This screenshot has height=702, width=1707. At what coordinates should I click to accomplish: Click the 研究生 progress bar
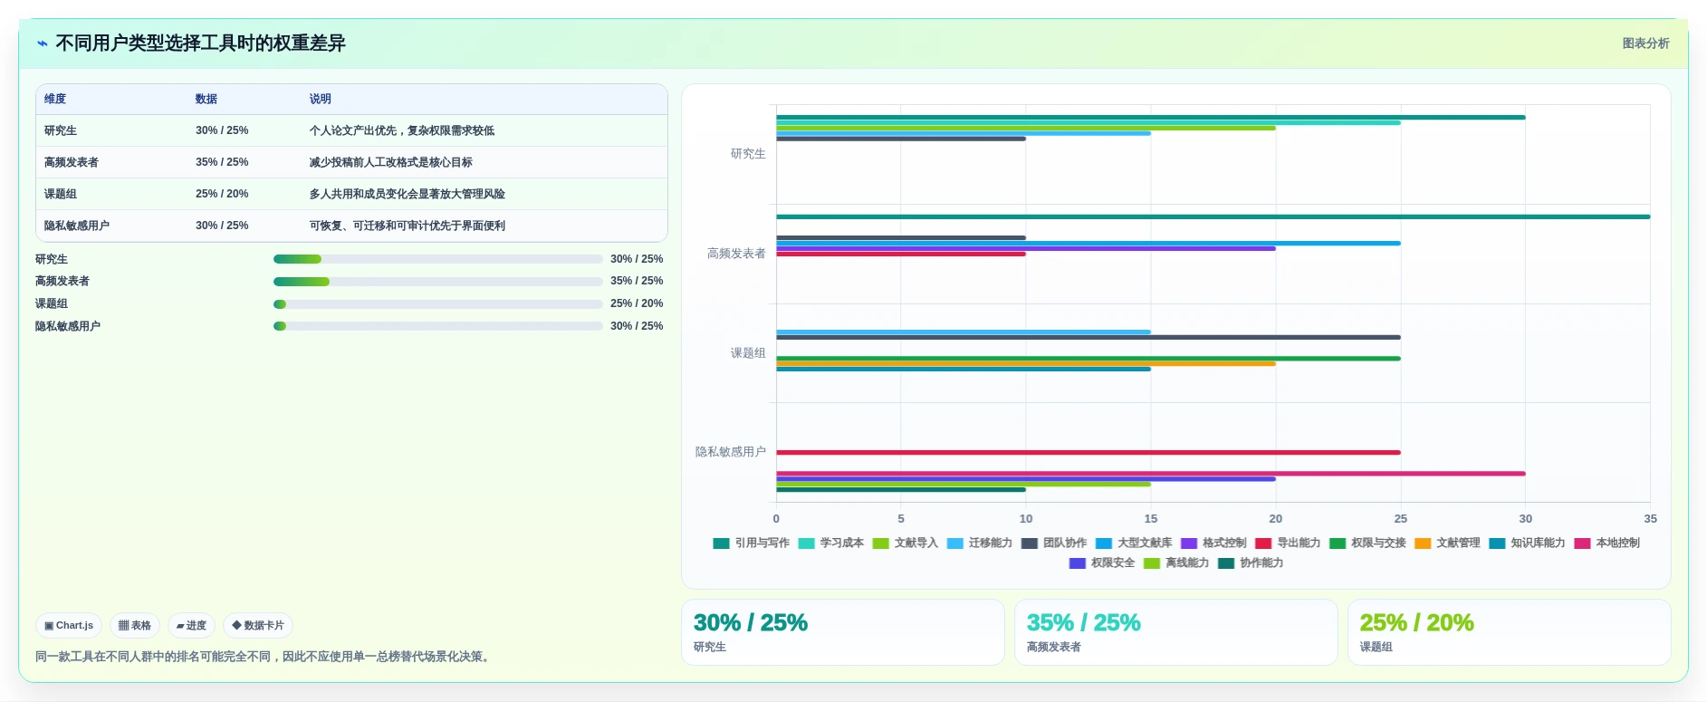tap(438, 259)
